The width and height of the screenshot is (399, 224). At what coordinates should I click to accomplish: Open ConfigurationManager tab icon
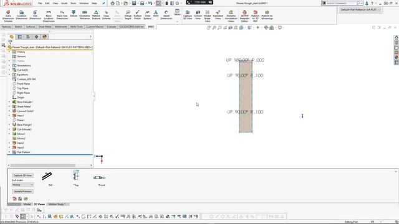(x=28, y=37)
